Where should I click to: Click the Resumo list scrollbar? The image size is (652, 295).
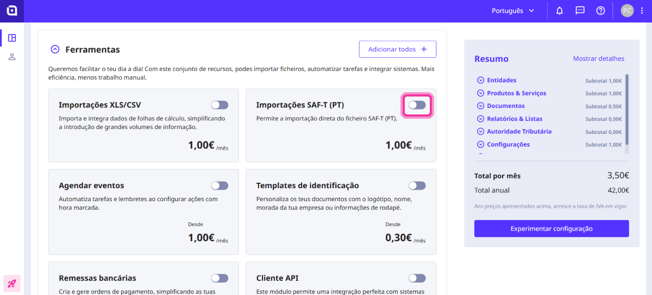pos(626,108)
